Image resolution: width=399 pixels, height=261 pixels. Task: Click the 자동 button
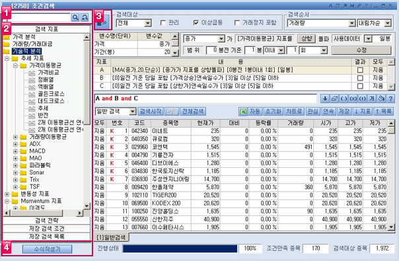click(255, 111)
